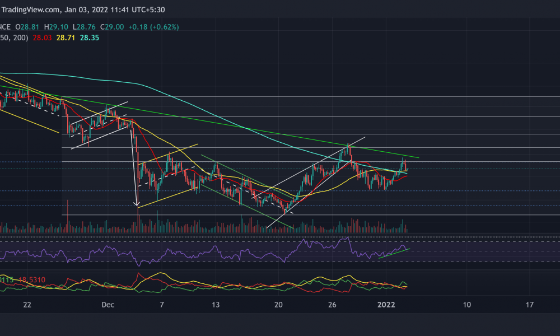Click the high price value H29.10
Viewport: 560px width, 336px height.
pyautogui.click(x=56, y=27)
